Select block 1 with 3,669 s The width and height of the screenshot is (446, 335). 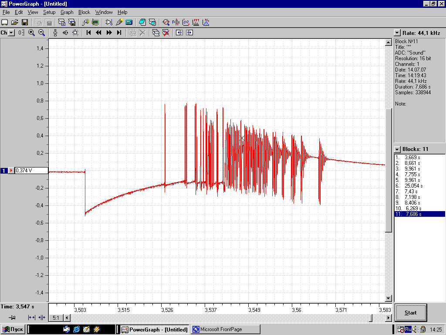point(419,157)
